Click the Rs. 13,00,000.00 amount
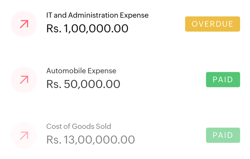The width and height of the screenshot is (250, 159). [90, 139]
